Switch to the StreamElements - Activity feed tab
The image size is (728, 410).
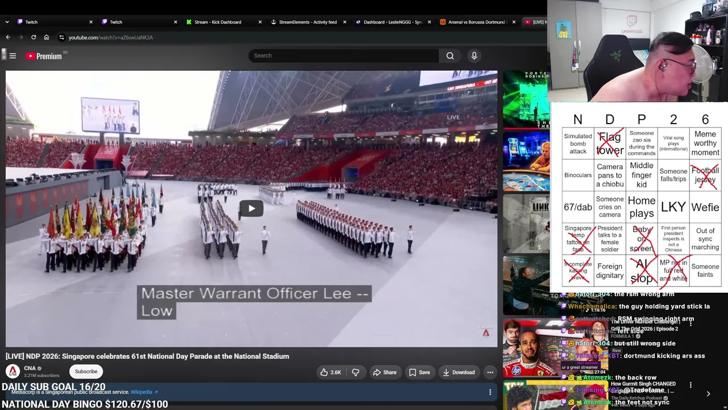[x=308, y=22]
